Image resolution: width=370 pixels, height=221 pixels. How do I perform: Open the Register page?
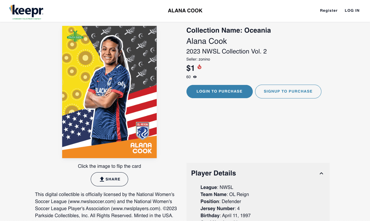coord(329,11)
